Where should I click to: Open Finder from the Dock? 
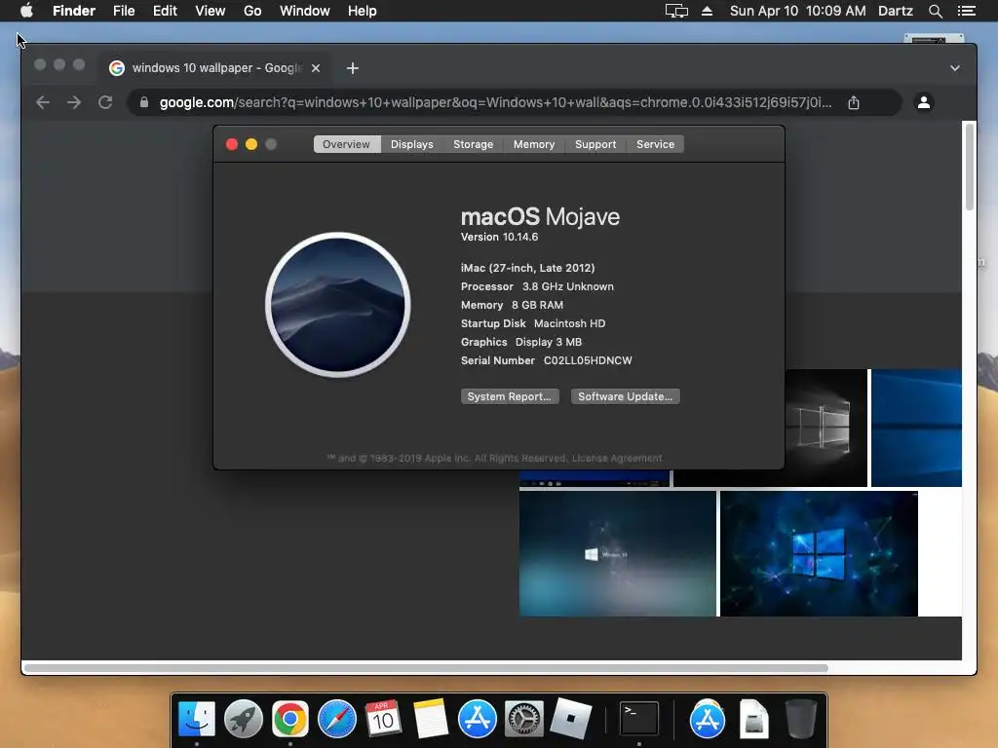tap(197, 720)
